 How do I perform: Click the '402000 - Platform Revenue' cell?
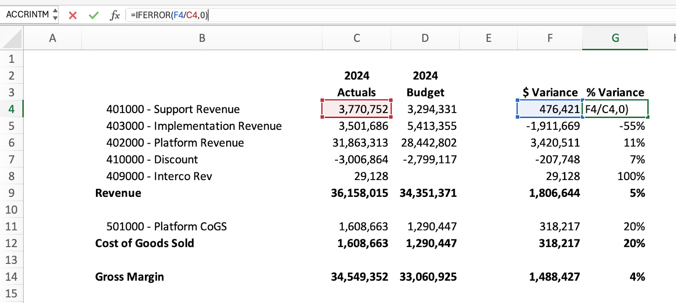click(175, 143)
